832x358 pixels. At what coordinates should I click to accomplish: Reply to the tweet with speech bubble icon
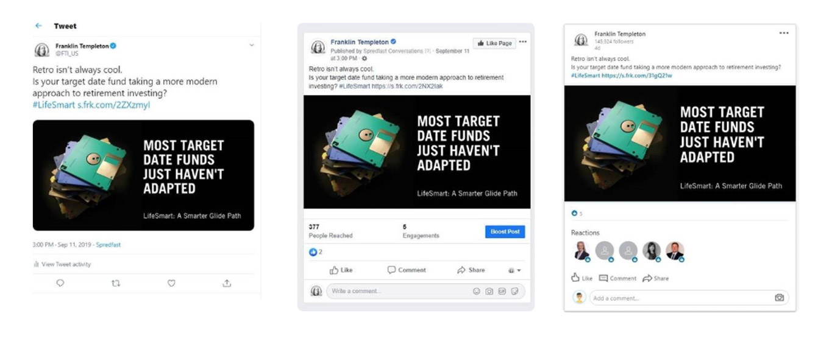click(60, 283)
